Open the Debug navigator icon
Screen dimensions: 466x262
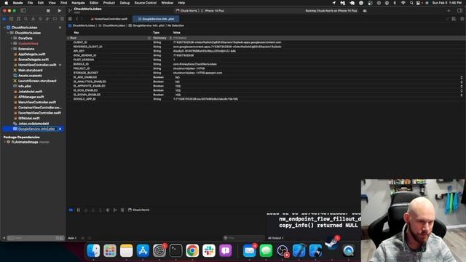47,19
